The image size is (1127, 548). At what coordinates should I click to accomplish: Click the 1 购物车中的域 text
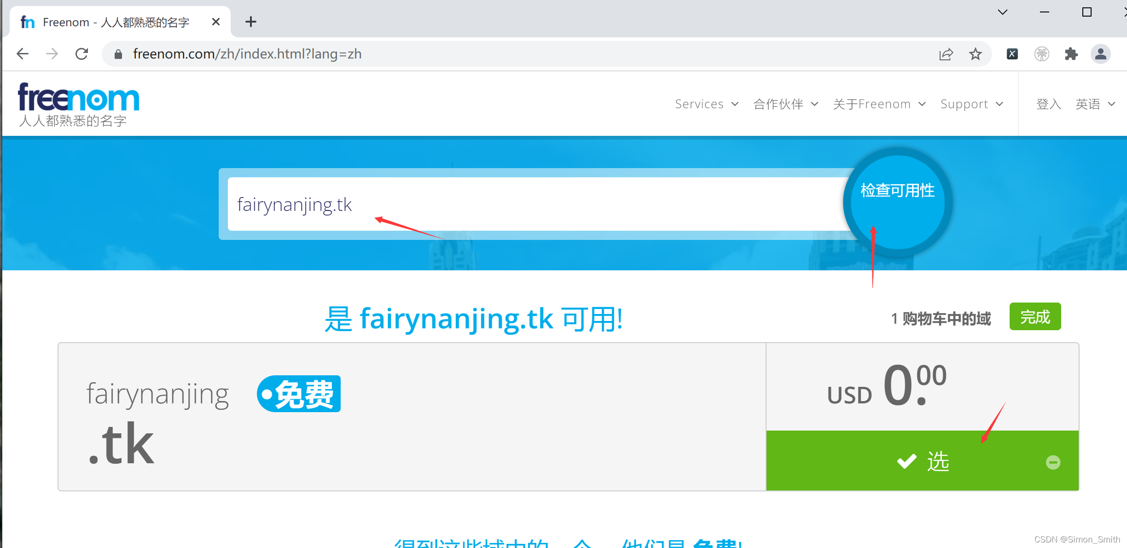pos(941,318)
